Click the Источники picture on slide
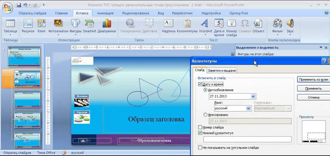 pyautogui.click(x=81, y=100)
